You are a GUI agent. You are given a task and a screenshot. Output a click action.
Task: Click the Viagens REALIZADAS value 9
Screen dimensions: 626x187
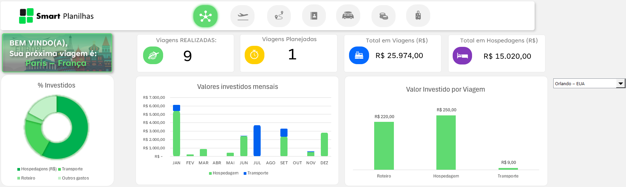188,56
